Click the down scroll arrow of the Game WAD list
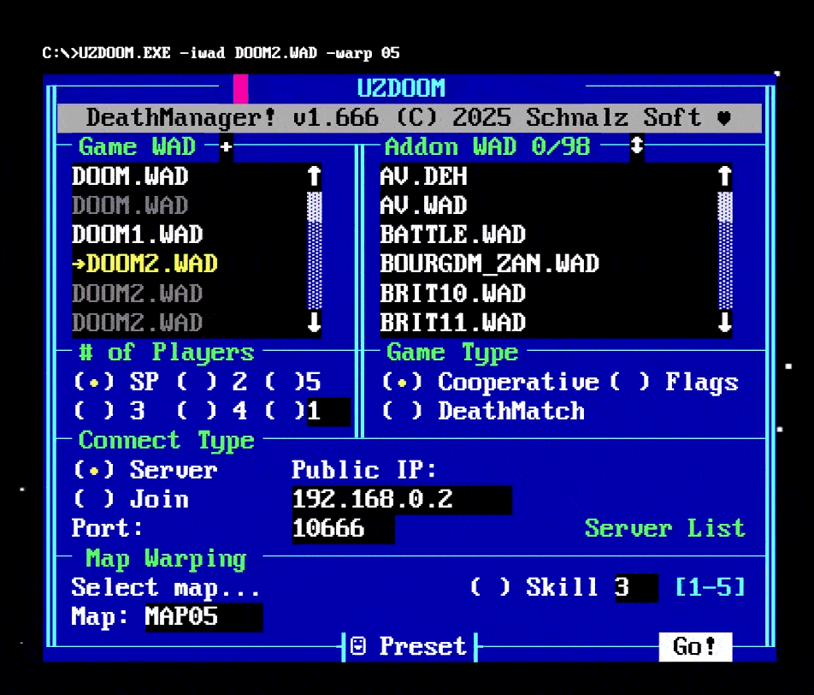The height and width of the screenshot is (695, 814). point(314,323)
